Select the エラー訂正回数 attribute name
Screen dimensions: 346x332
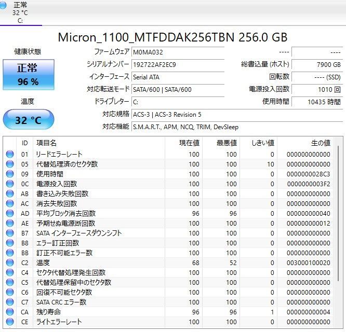click(58, 243)
